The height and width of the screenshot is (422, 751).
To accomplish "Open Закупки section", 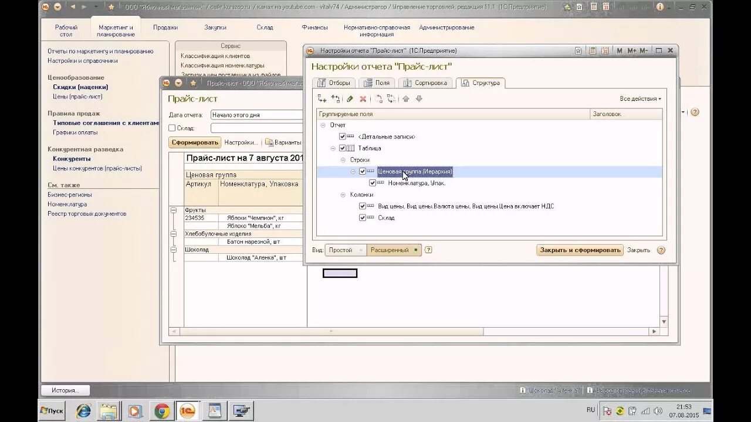I will 215,28.
